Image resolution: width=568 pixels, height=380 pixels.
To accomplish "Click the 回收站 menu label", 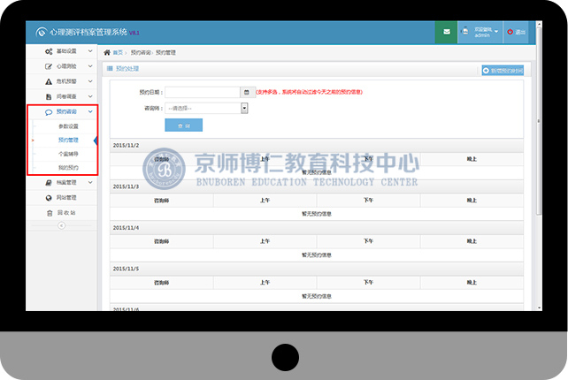I will click(x=66, y=213).
